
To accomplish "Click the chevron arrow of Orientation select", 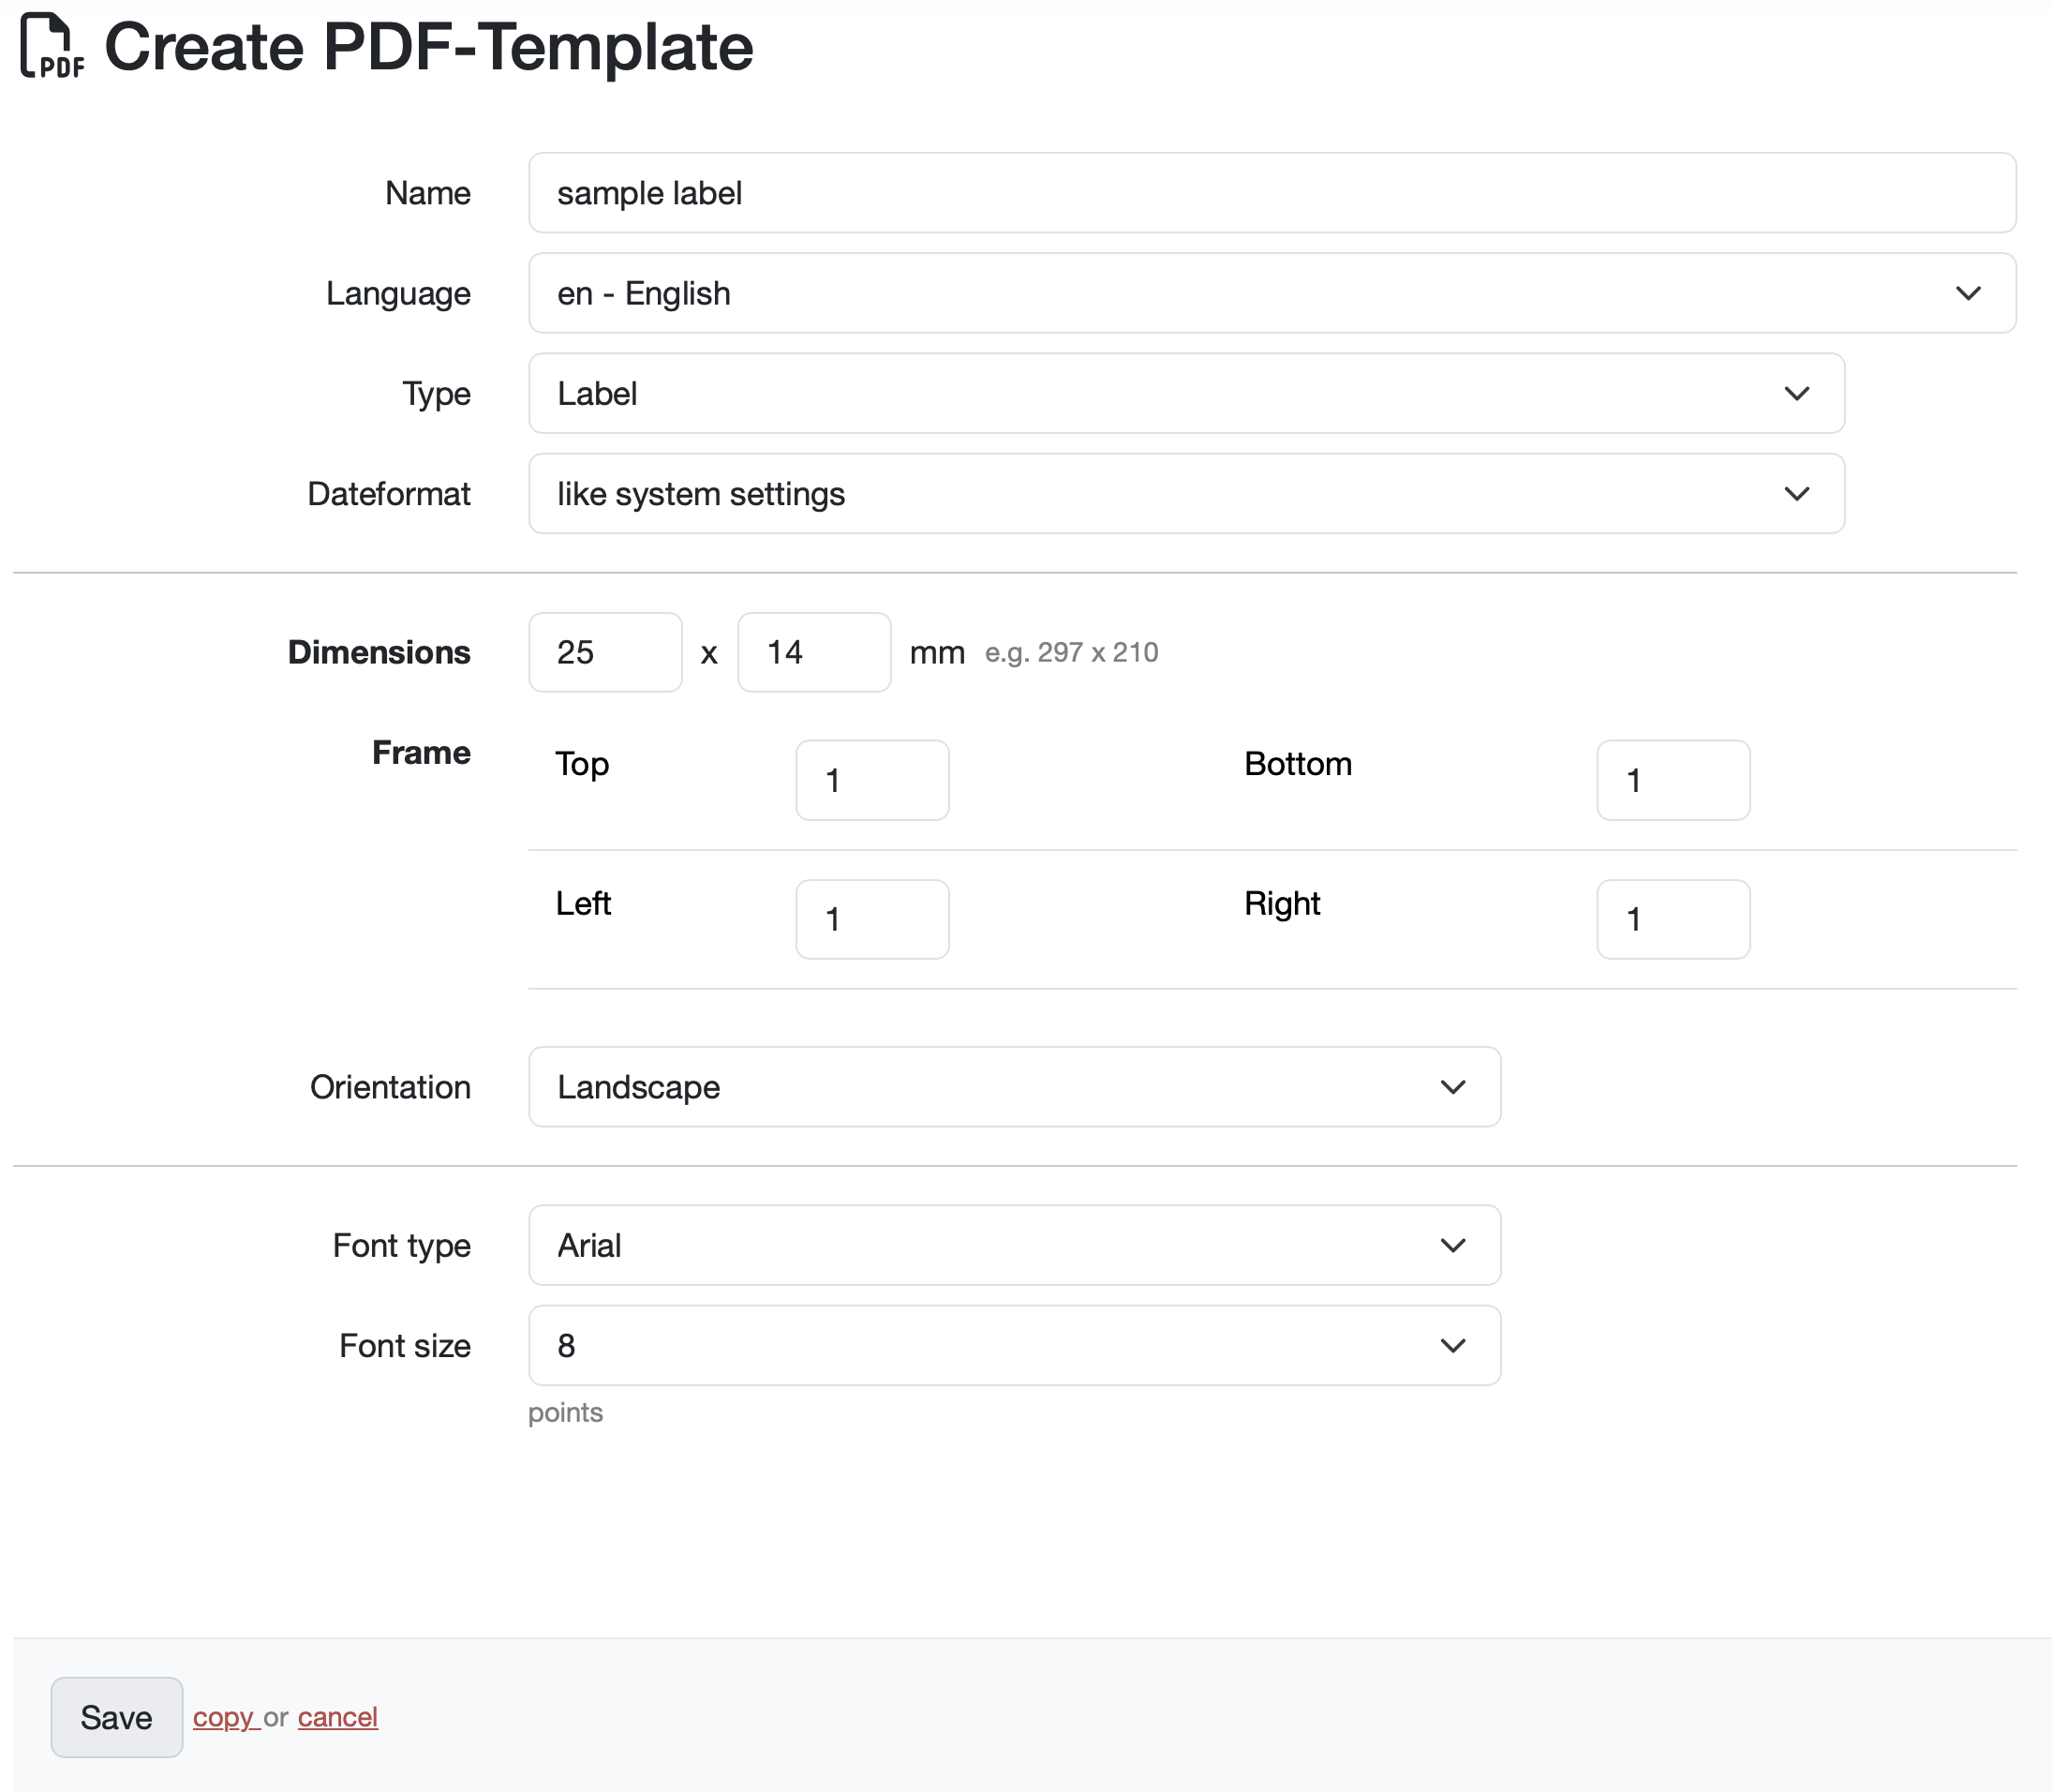I will pos(1452,1087).
